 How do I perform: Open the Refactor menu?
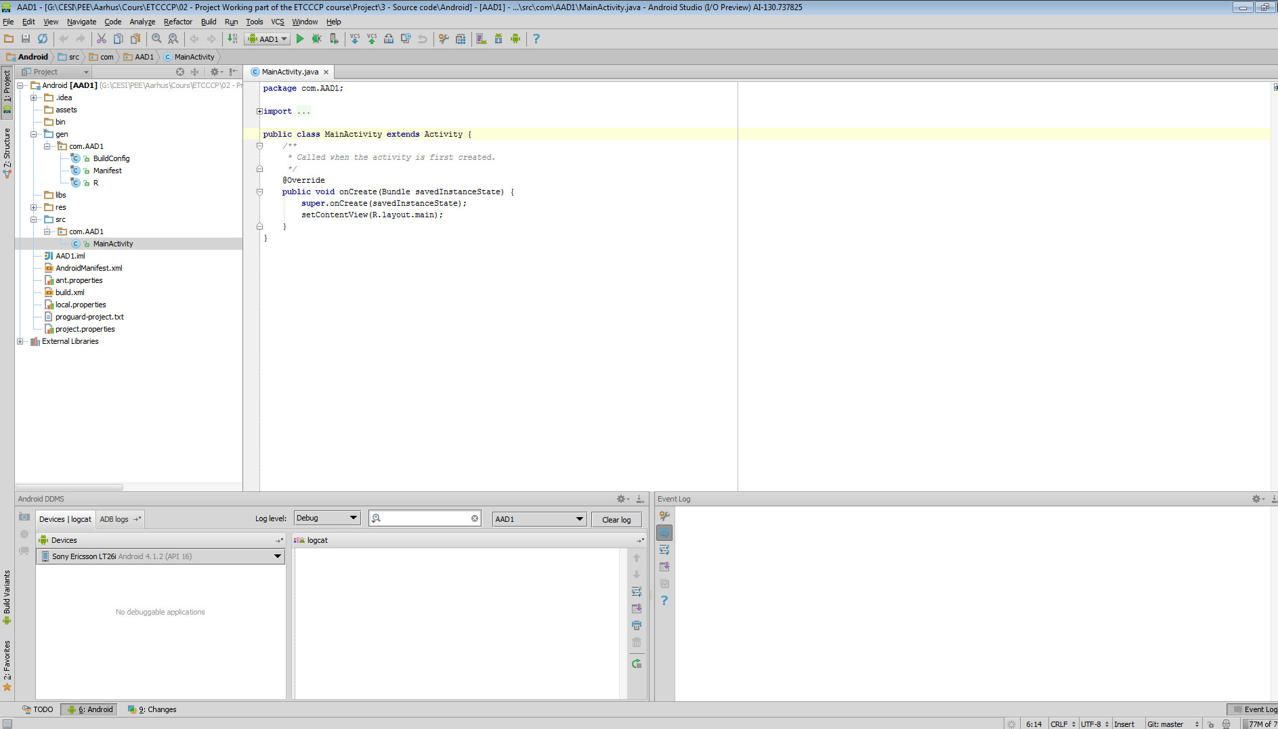[x=178, y=22]
